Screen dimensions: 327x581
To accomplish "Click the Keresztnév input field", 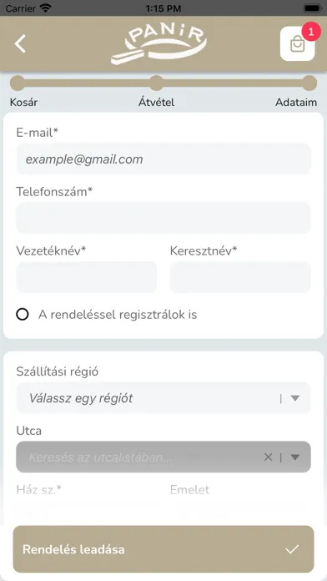I will point(240,277).
